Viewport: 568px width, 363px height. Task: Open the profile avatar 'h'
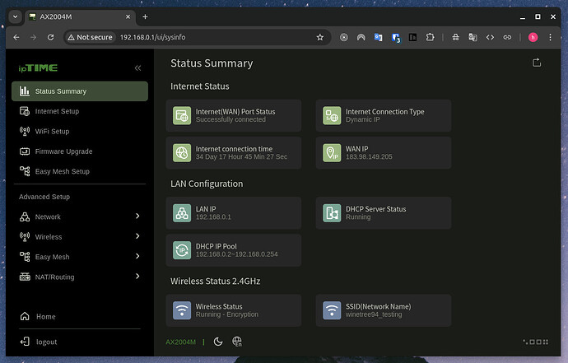coord(533,37)
